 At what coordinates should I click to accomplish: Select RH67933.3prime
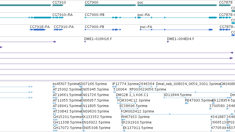click(x=135, y=117)
